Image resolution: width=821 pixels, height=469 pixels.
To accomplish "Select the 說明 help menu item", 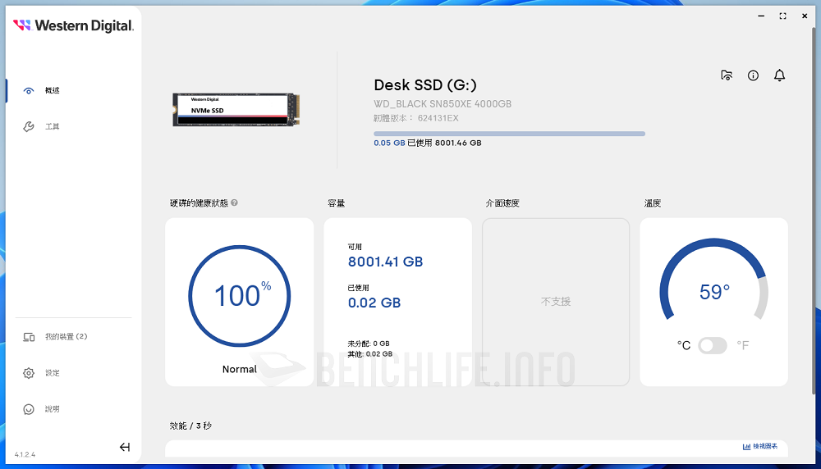I will 52,409.
